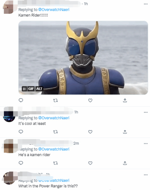Retweet the "It's cool at least" reply

coord(55,132)
